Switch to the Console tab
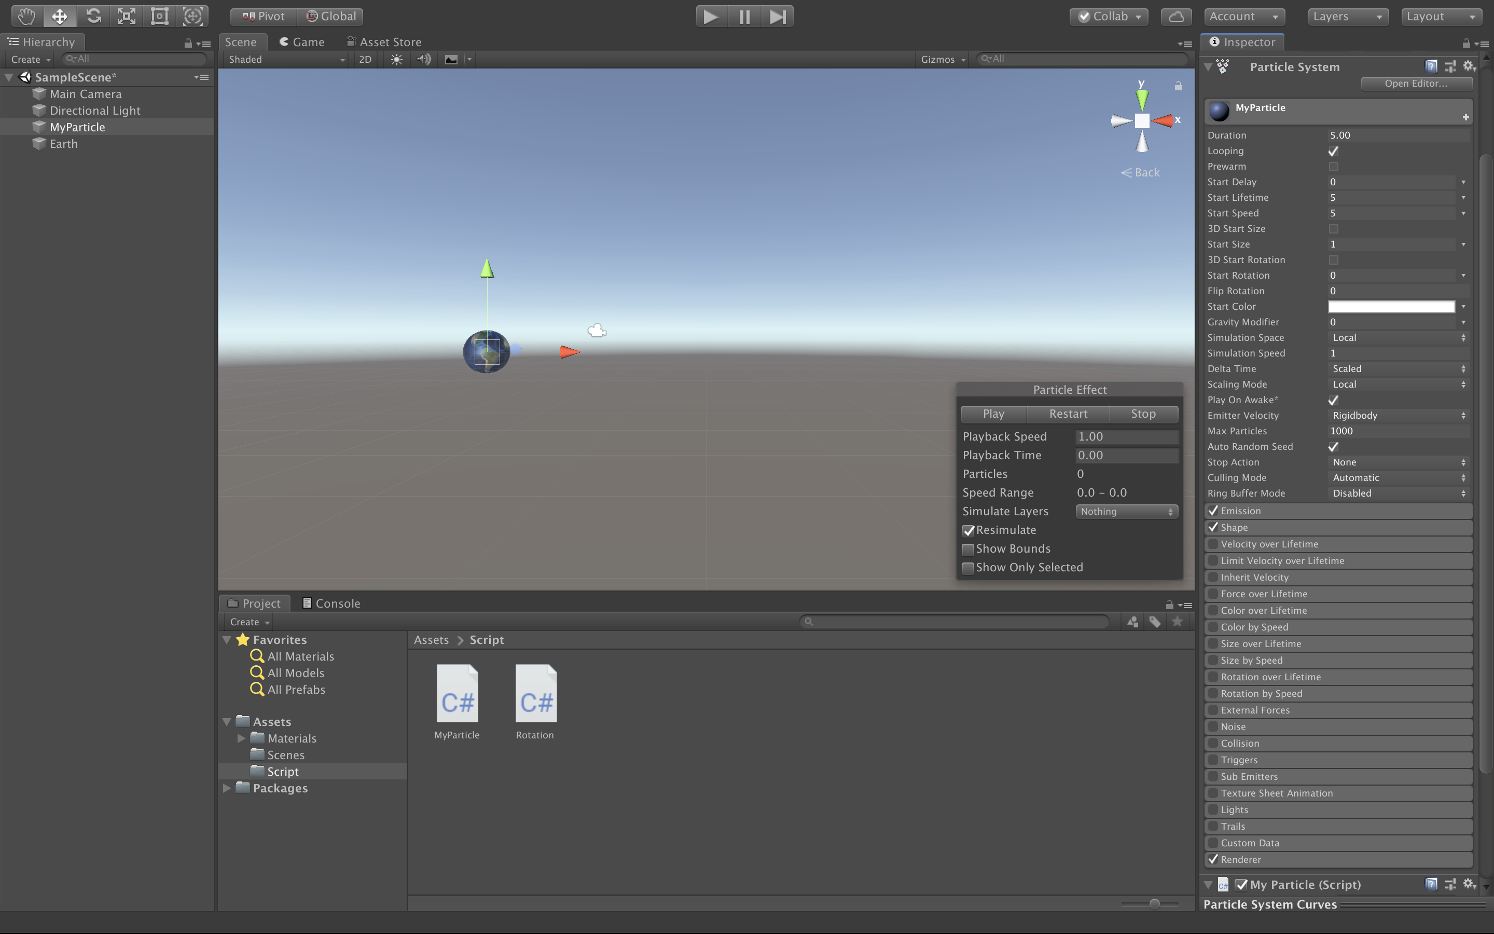 pyautogui.click(x=331, y=603)
